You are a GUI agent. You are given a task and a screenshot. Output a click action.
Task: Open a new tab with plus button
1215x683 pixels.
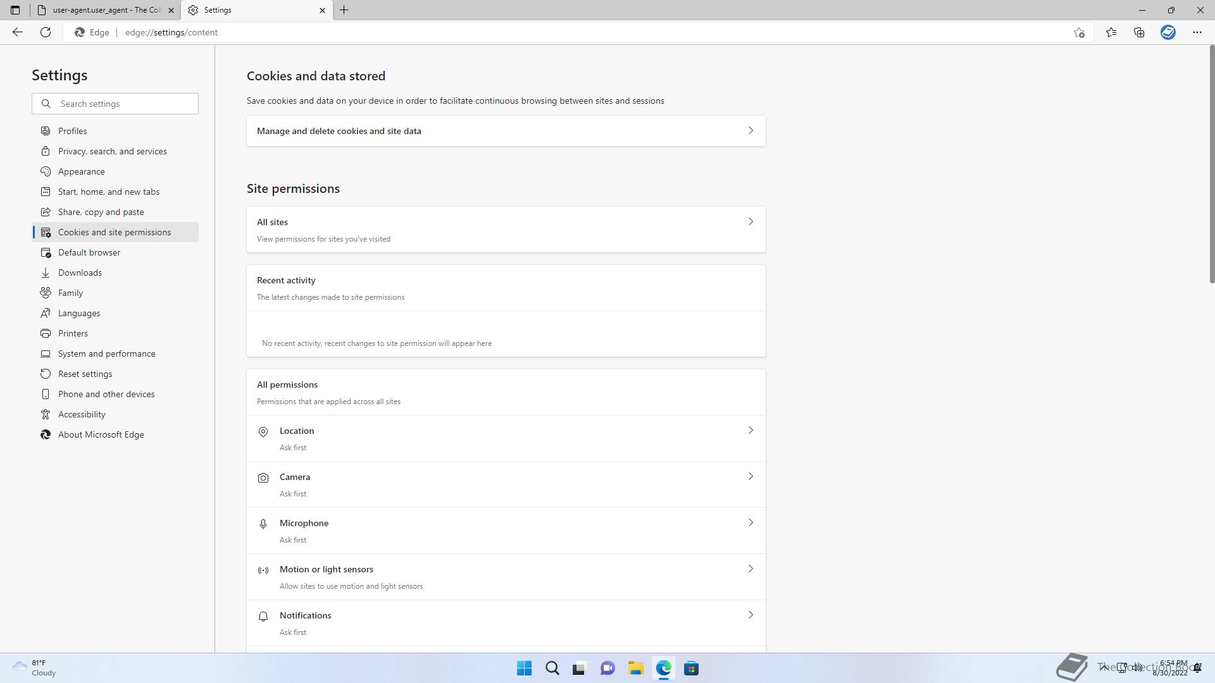[x=344, y=10]
